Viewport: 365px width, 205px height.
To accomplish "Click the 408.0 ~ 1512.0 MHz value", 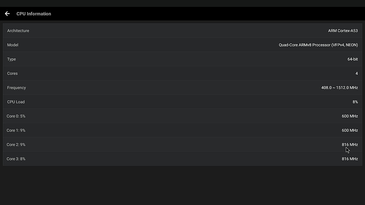I will [x=340, y=88].
